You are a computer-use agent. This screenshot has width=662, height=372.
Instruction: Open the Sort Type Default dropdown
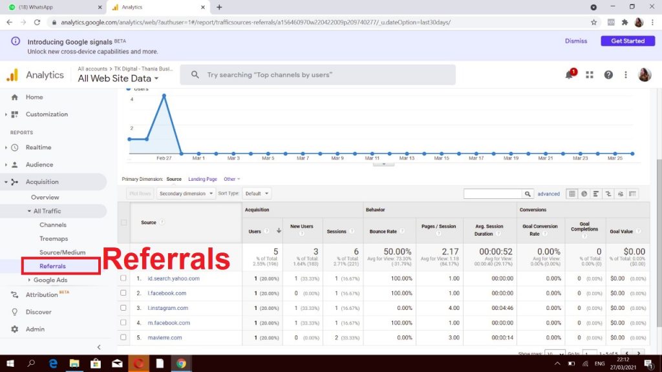pyautogui.click(x=257, y=194)
